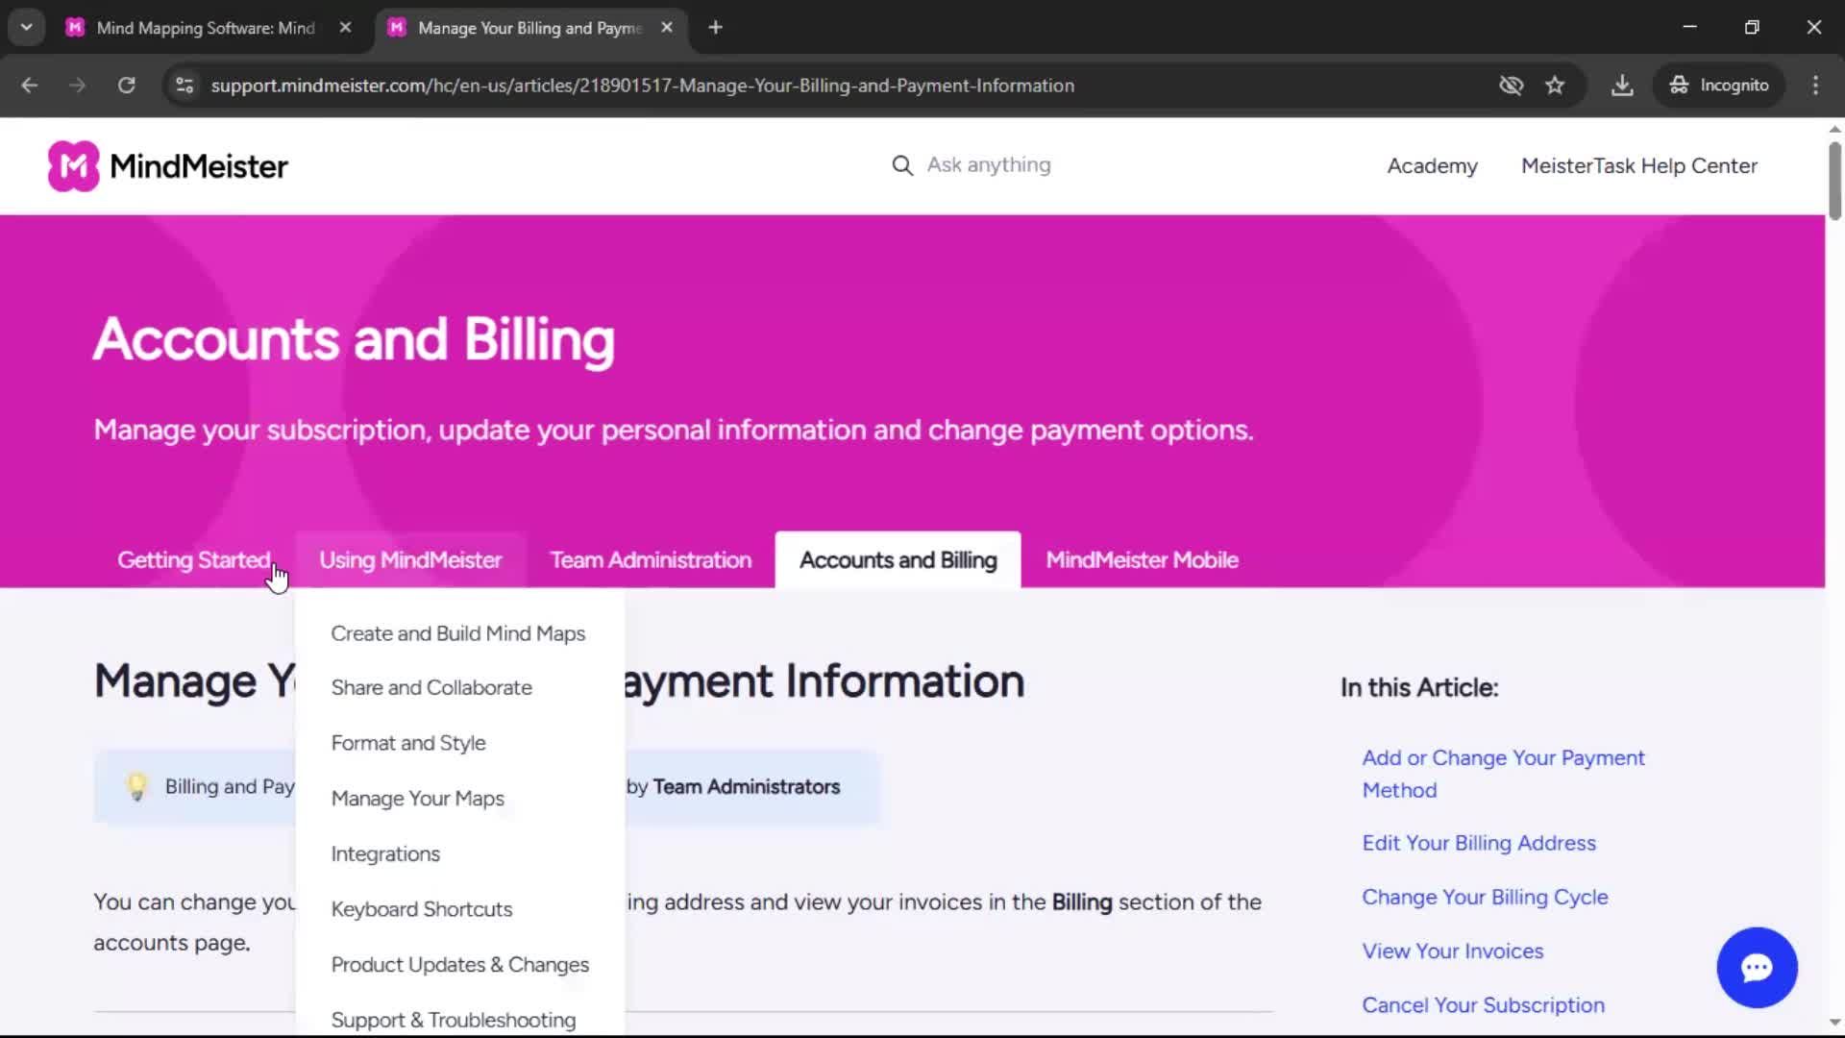Restore down the browser window
The height and width of the screenshot is (1038, 1845).
[x=1752, y=28]
